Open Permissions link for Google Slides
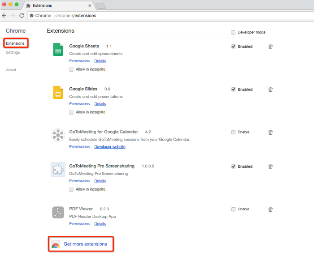The image size is (317, 256). click(79, 104)
